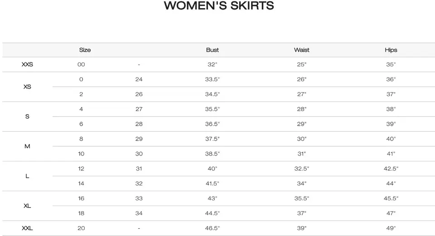This screenshot has height=236, width=435.
Task: Click the XL size row label
Action: (27, 206)
